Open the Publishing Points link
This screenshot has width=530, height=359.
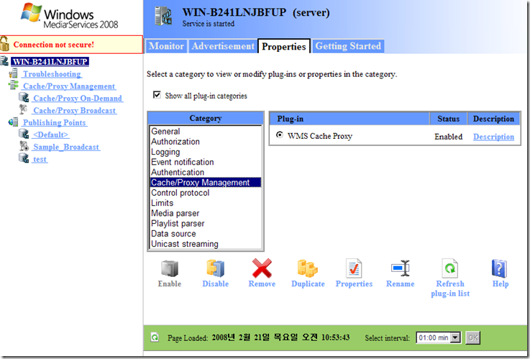pos(55,122)
